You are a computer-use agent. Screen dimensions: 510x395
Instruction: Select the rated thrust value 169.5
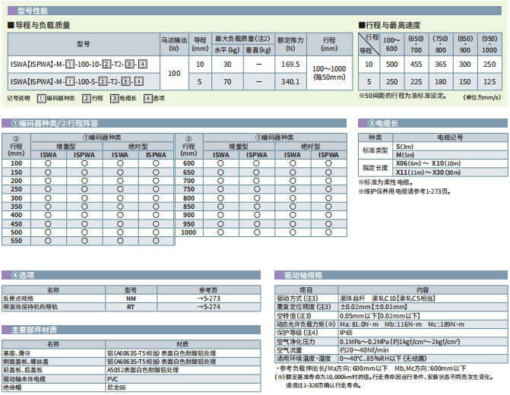(x=290, y=65)
